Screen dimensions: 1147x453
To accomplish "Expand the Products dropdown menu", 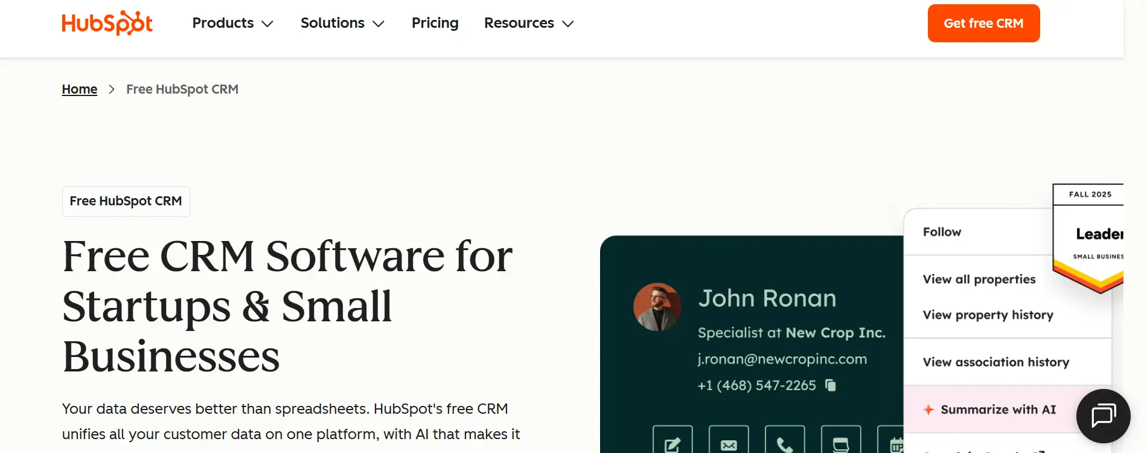I will click(x=232, y=23).
